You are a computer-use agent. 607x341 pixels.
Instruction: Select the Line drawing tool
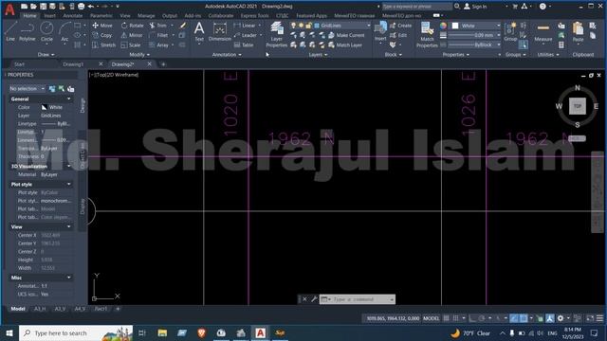pyautogui.click(x=10, y=31)
